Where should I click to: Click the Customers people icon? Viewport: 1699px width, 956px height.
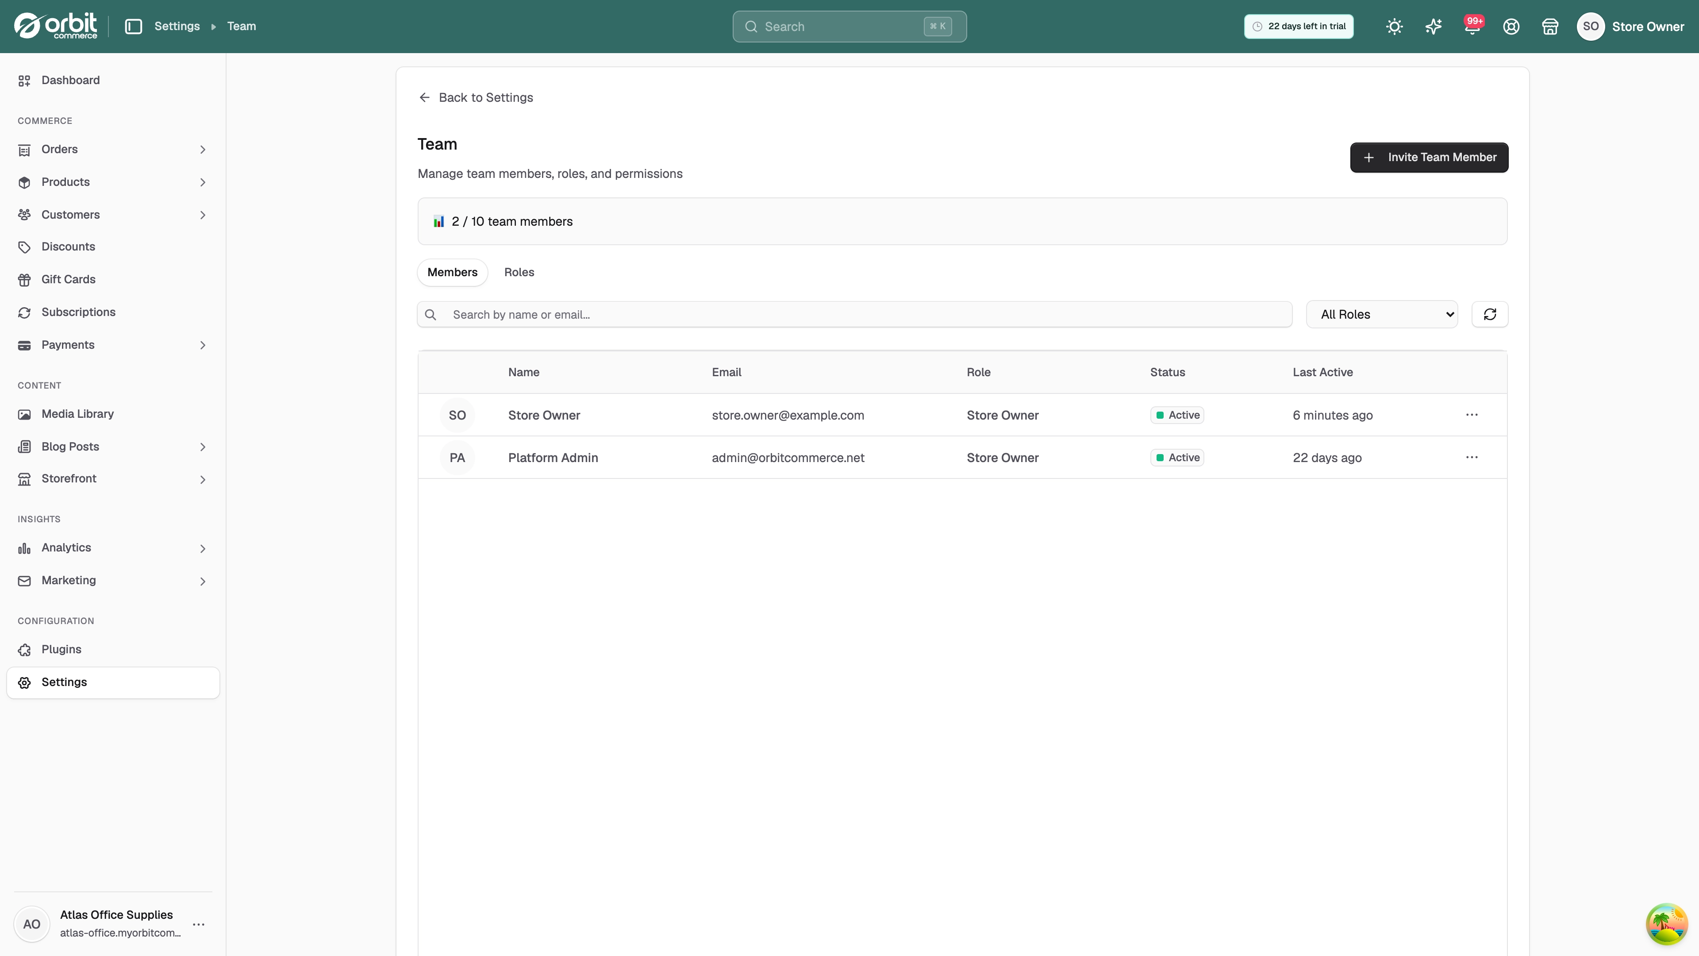(x=24, y=215)
